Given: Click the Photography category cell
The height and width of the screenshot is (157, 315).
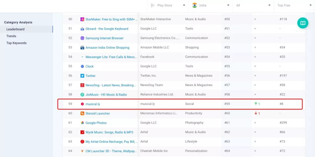Looking at the screenshot, I should 194,123.
